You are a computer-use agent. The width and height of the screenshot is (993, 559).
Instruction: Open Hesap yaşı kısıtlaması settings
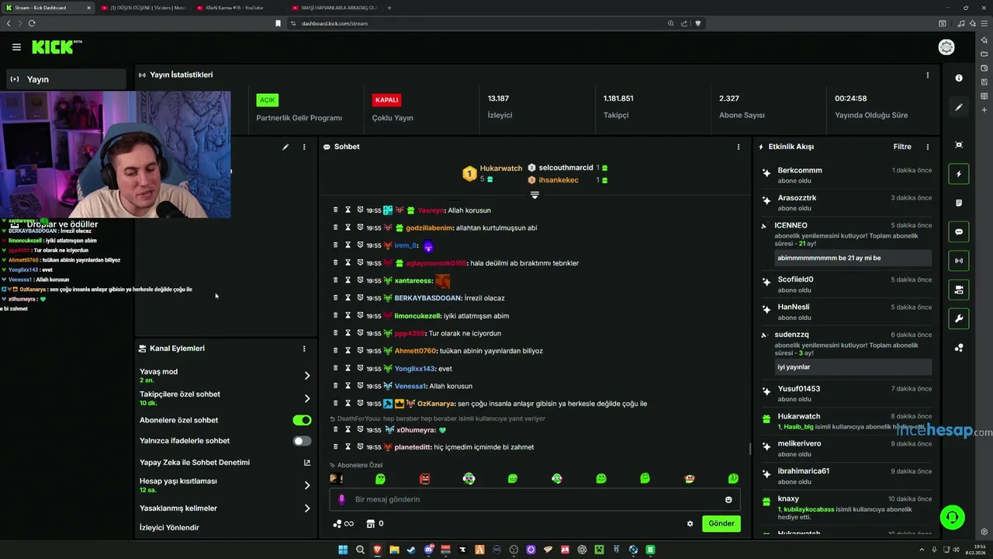click(225, 485)
